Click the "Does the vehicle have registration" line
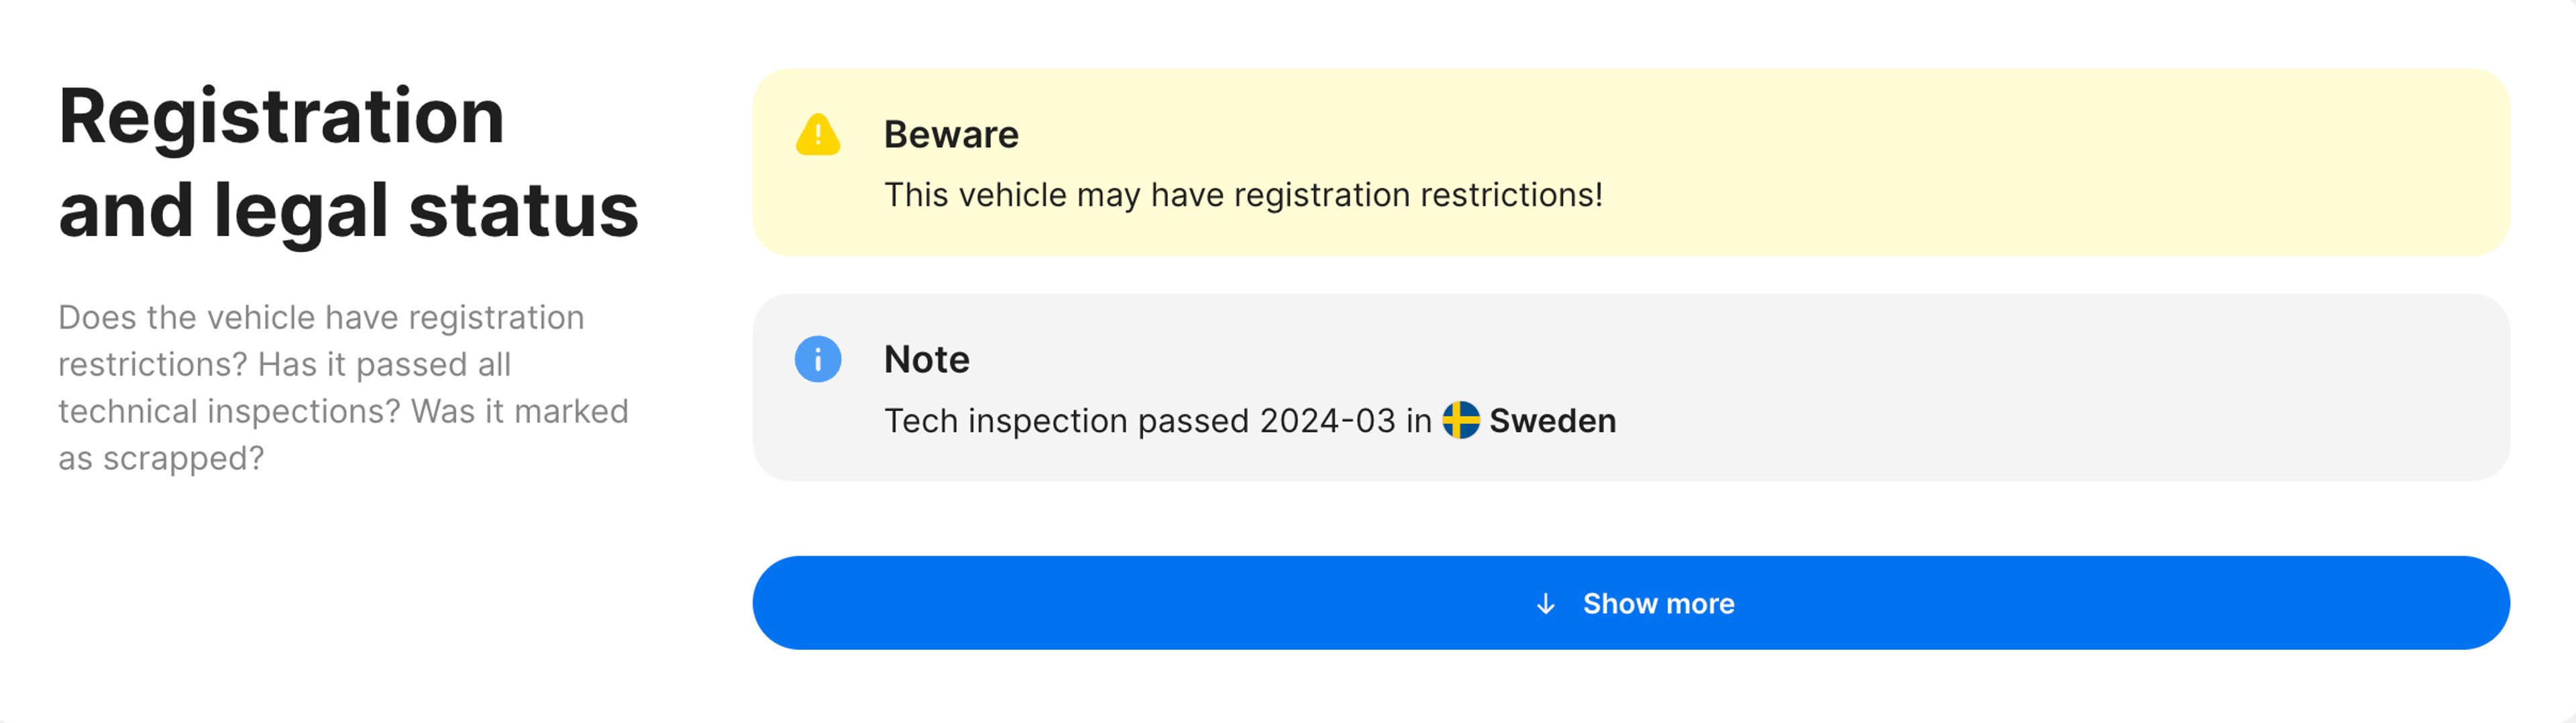This screenshot has width=2576, height=723. (x=321, y=318)
